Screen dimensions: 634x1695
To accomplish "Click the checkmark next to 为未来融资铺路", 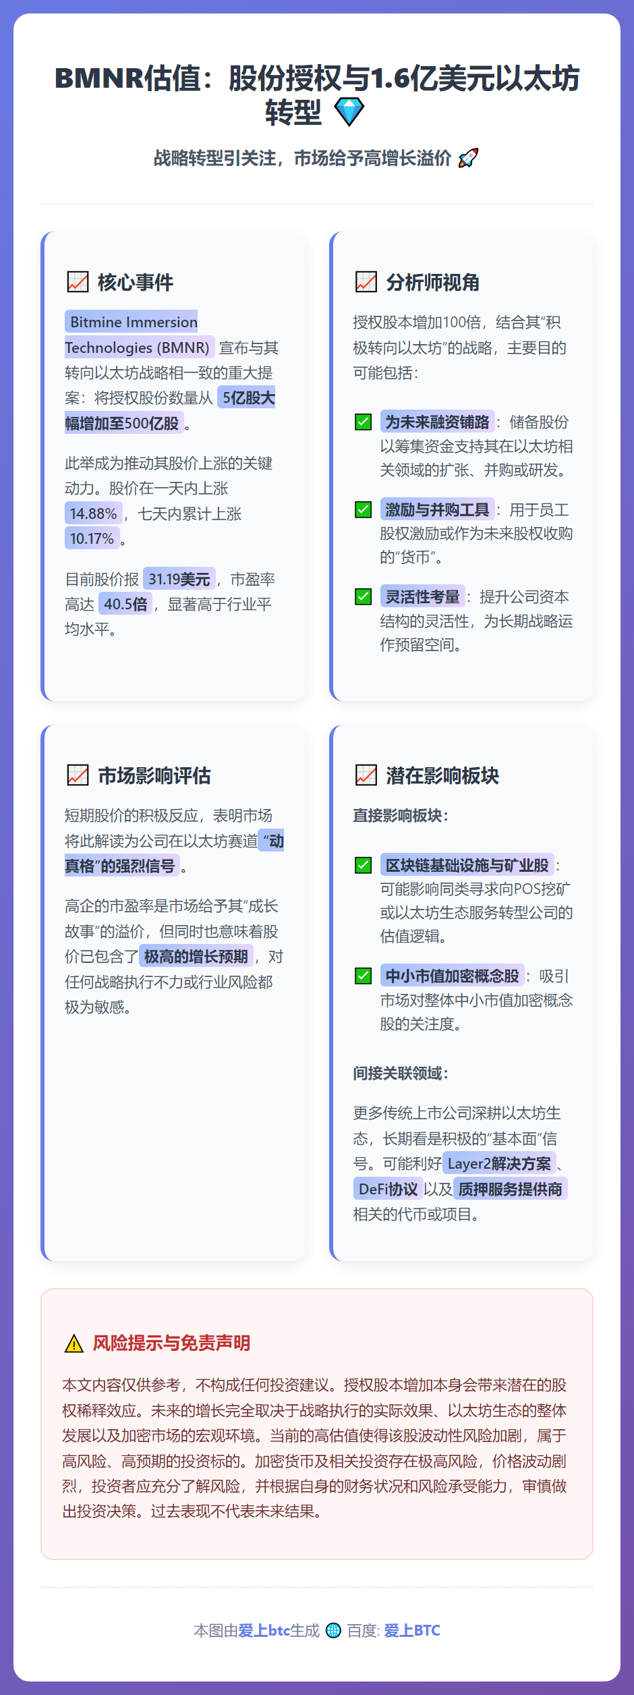I will click(x=363, y=422).
